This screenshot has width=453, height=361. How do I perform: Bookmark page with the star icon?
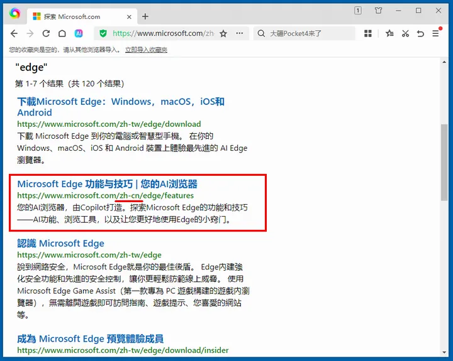coord(223,33)
